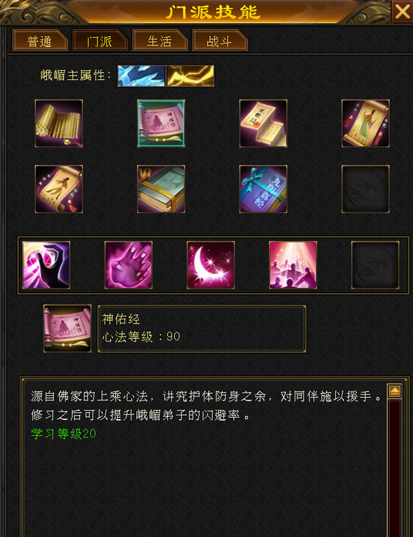Click the large 神佑经 preview thumbnail
Image resolution: width=413 pixels, height=537 pixels.
click(67, 328)
